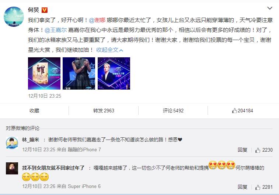Screen dimensions: 279x195
Task: Open the @谢娜 mention link
Action: [x=97, y=20]
